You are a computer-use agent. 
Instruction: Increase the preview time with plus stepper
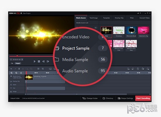22,60
